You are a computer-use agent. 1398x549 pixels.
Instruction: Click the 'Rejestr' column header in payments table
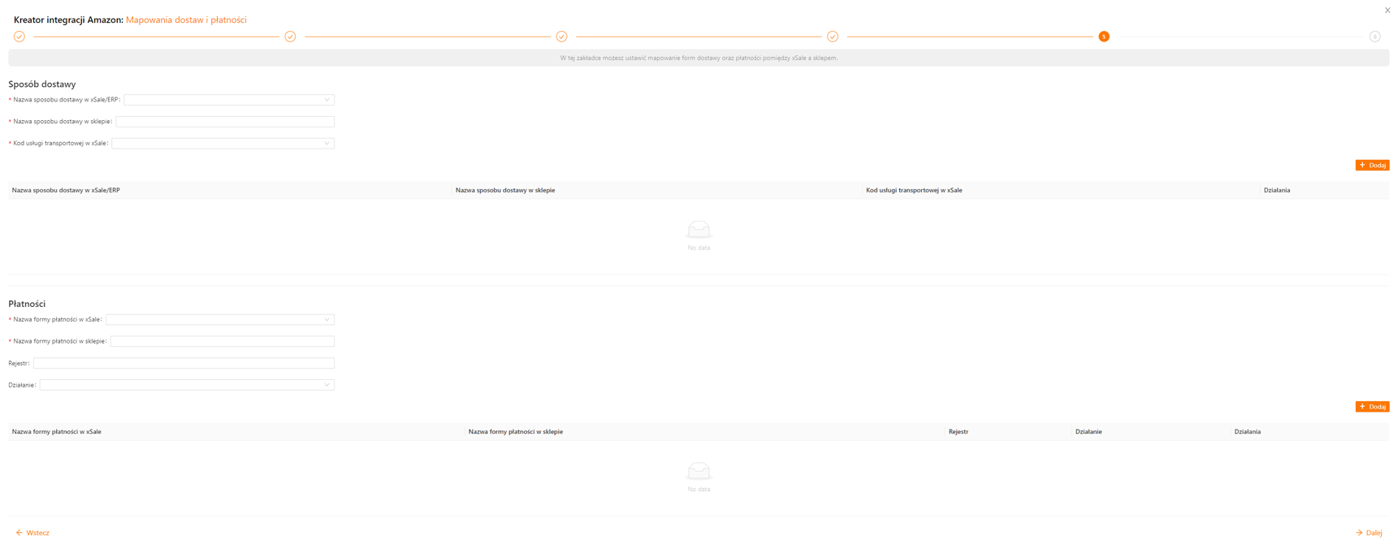pyautogui.click(x=959, y=432)
